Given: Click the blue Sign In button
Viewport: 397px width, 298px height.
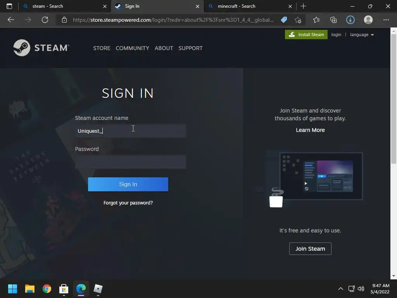Looking at the screenshot, I should pyautogui.click(x=128, y=184).
